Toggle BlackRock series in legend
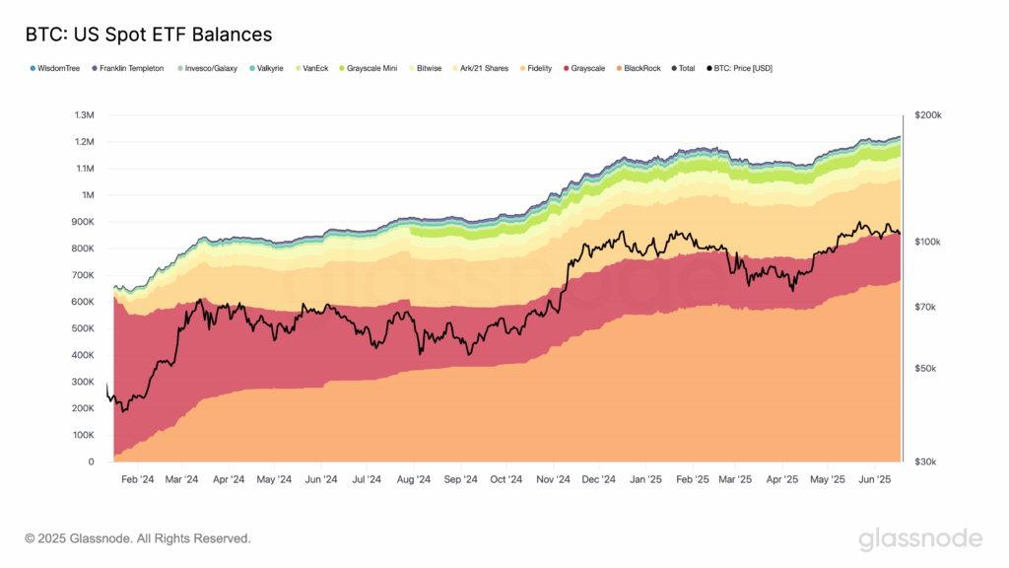Image resolution: width=1009 pixels, height=568 pixels. coord(639,68)
